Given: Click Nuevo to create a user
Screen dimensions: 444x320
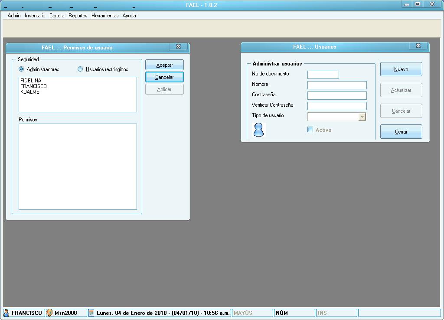Looking at the screenshot, I should (x=401, y=69).
